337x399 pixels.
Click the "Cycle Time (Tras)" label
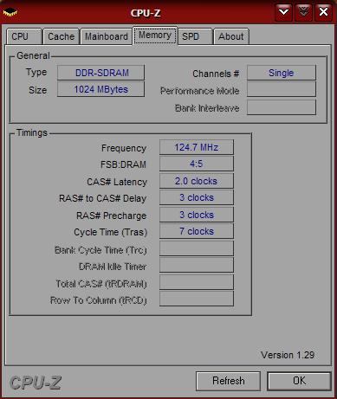[x=110, y=232]
